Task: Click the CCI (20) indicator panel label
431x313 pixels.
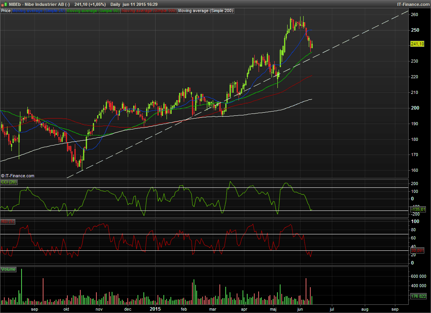Action: (x=9, y=182)
